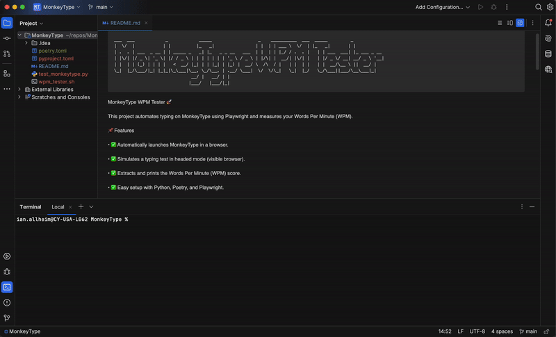Viewport: 556px width, 337px height.
Task: Click MonkeyType breadcrumb in status bar
Action: [x=22, y=331]
